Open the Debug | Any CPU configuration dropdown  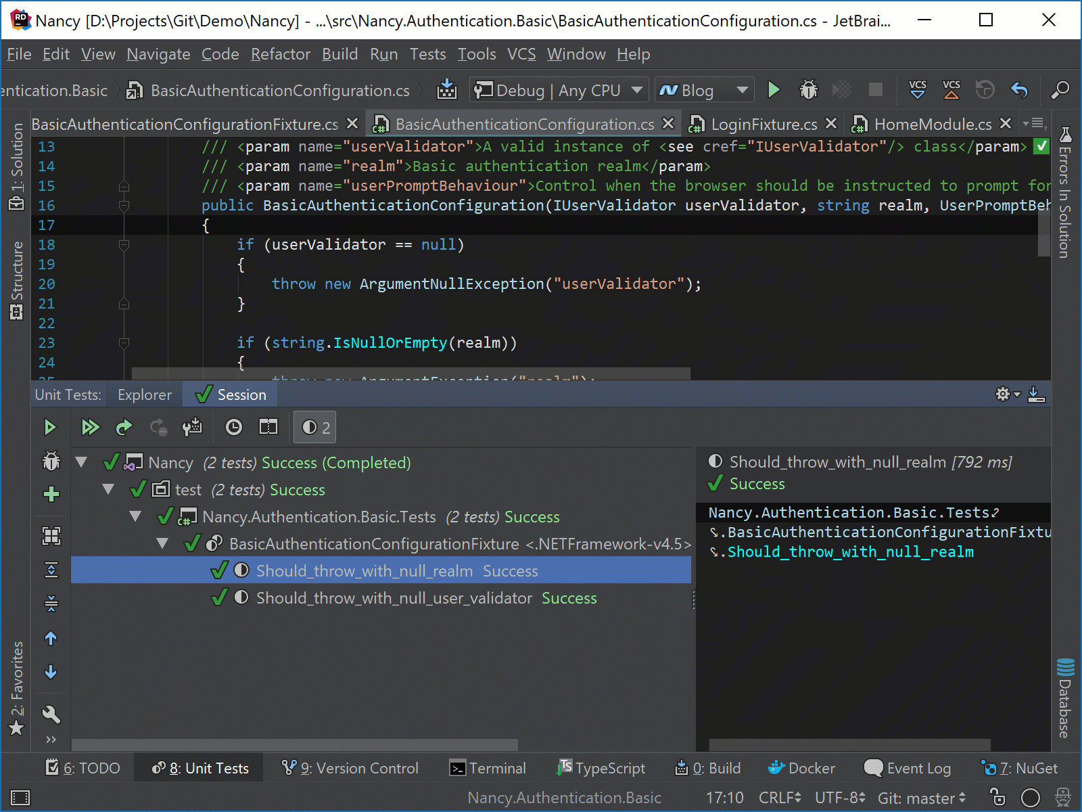tap(557, 89)
